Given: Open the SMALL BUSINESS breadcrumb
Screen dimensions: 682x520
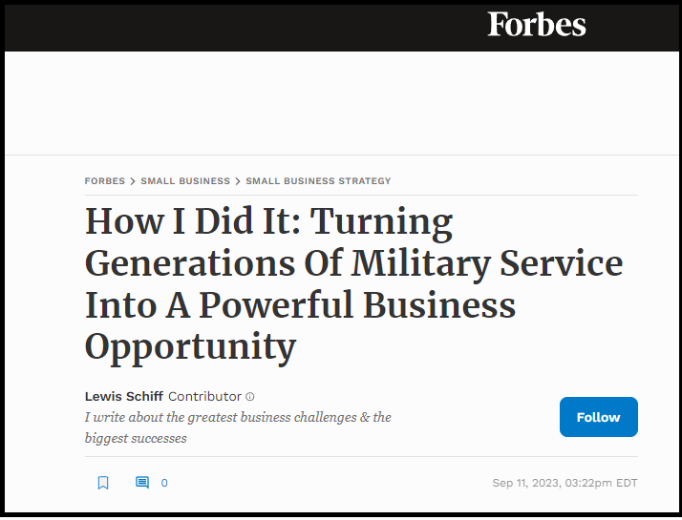Looking at the screenshot, I should 185,181.
